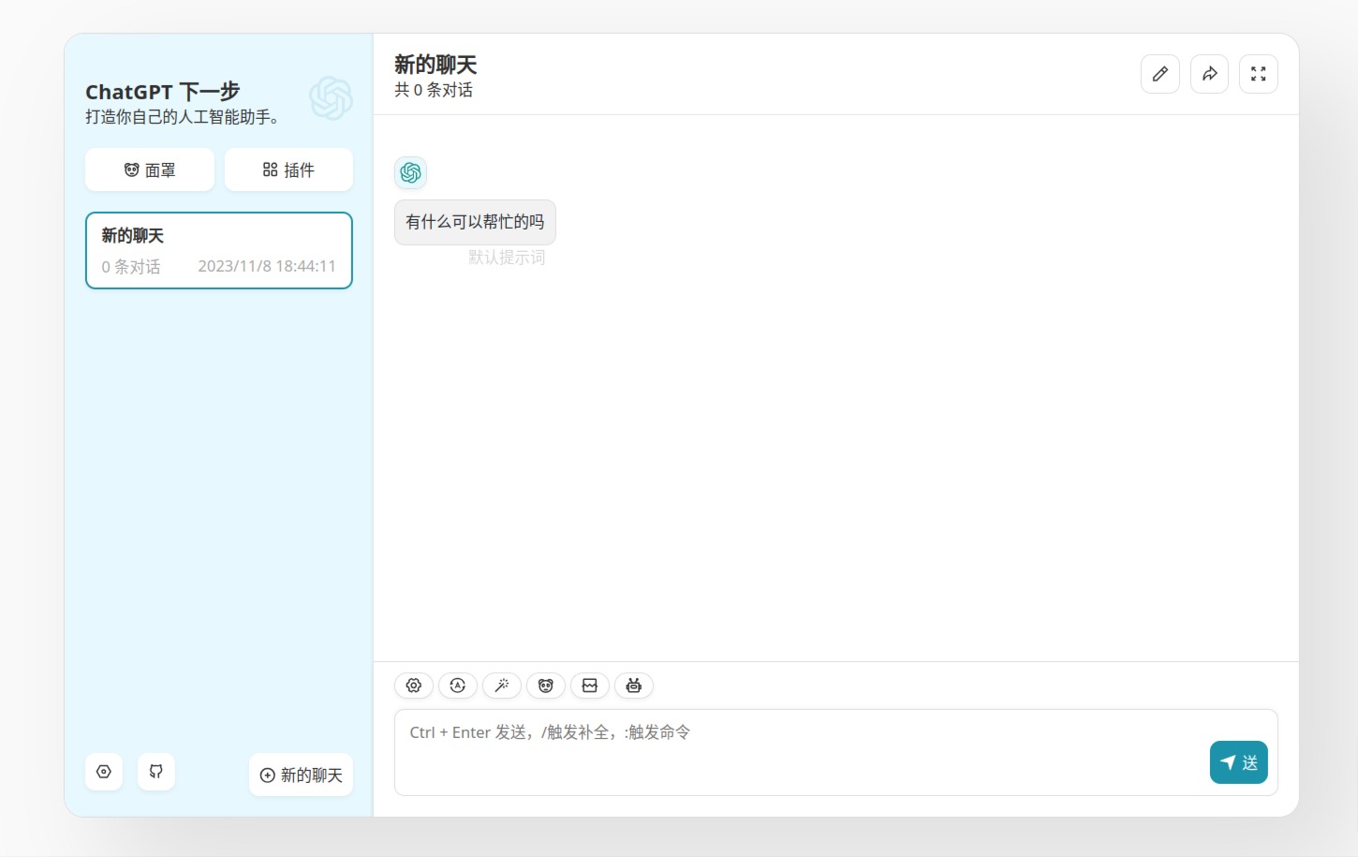The height and width of the screenshot is (857, 1358).
Task: Click the 0 条对话 count in card
Action: pyautogui.click(x=131, y=267)
